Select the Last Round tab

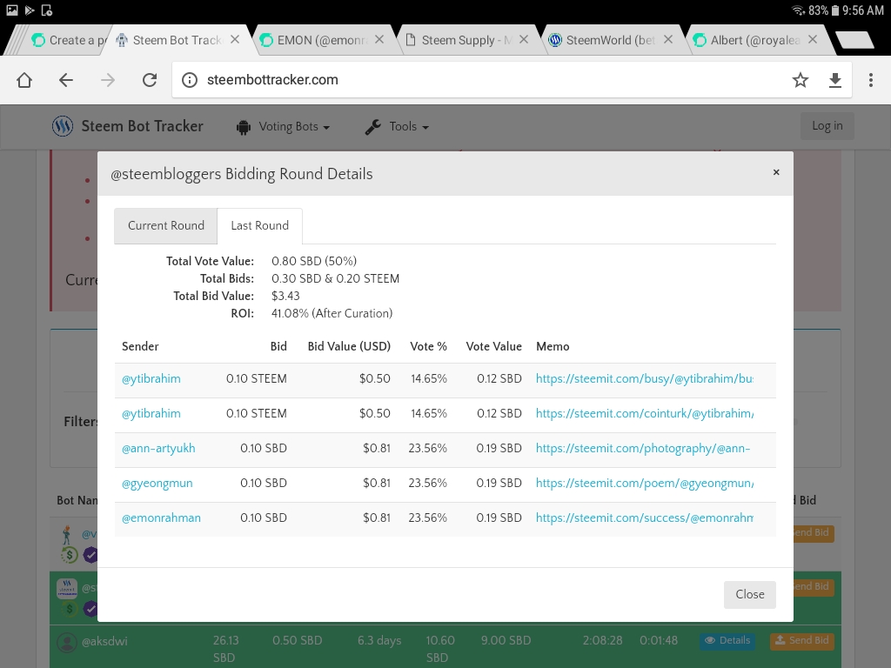[259, 225]
